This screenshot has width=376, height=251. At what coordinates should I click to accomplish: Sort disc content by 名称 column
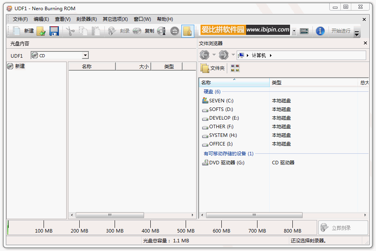point(92,67)
